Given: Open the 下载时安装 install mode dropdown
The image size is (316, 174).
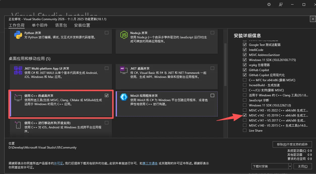Looking at the screenshot, I should tap(272, 166).
